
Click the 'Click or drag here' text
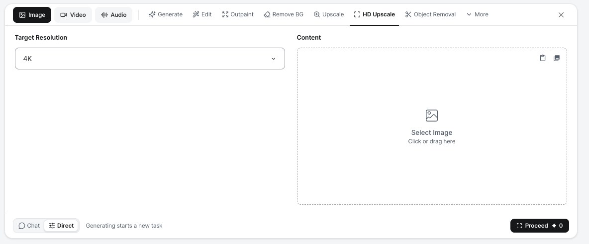pyautogui.click(x=432, y=141)
